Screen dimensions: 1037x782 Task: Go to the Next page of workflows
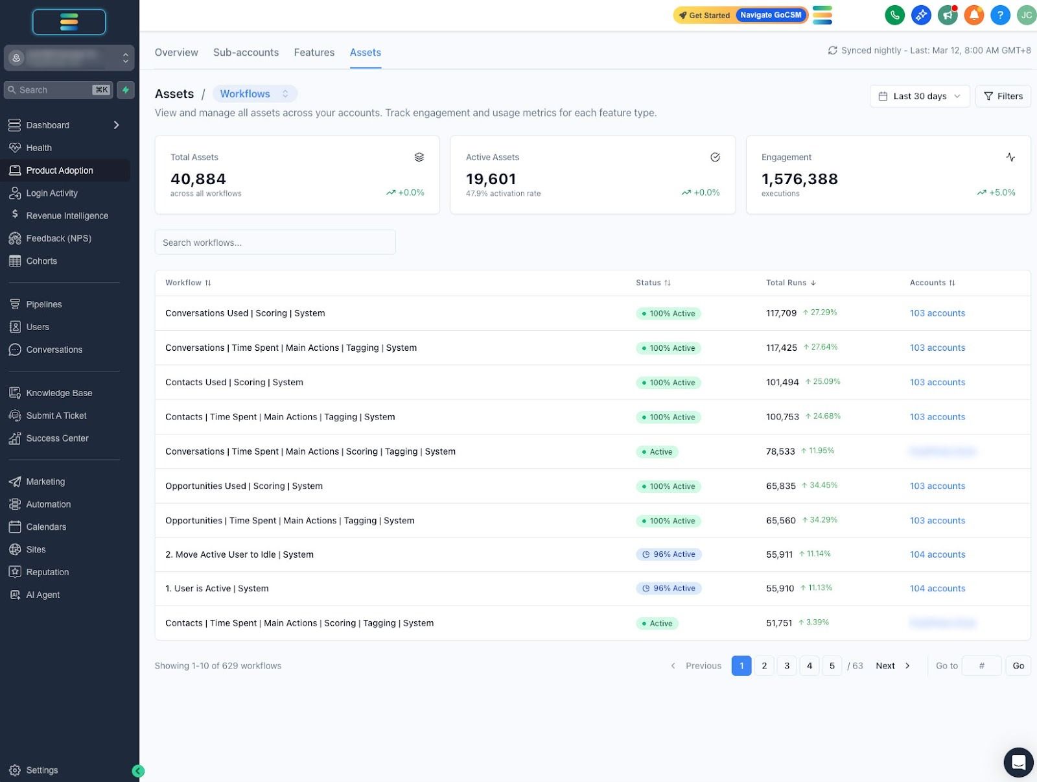pyautogui.click(x=892, y=666)
